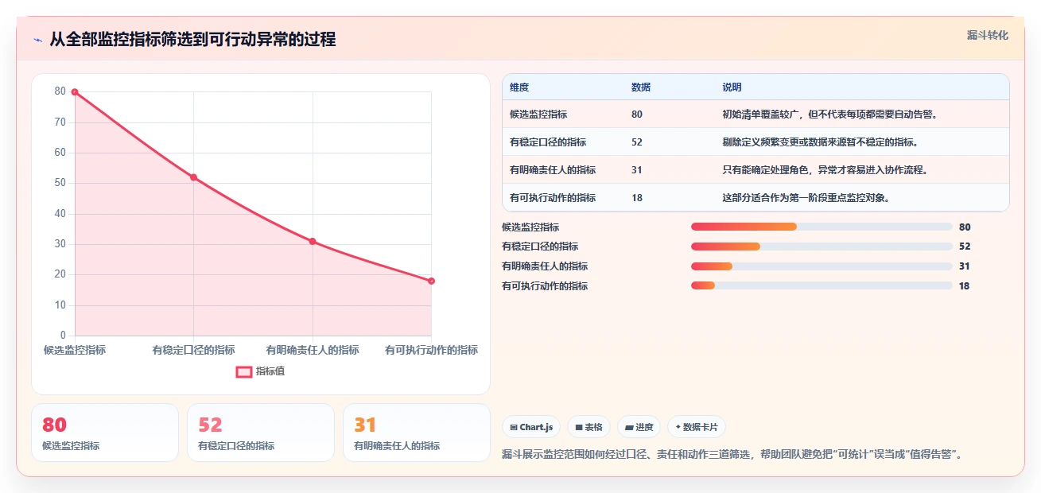The image size is (1041, 493).
Task: Click chart data point at 18
Action: tap(431, 281)
